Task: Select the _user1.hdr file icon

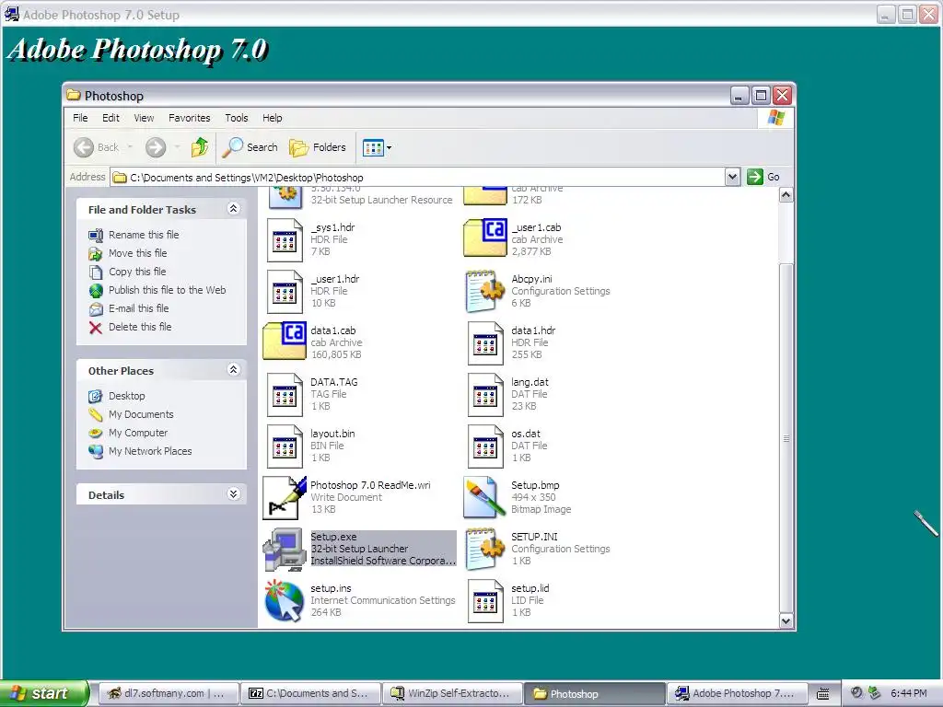Action: (x=285, y=292)
